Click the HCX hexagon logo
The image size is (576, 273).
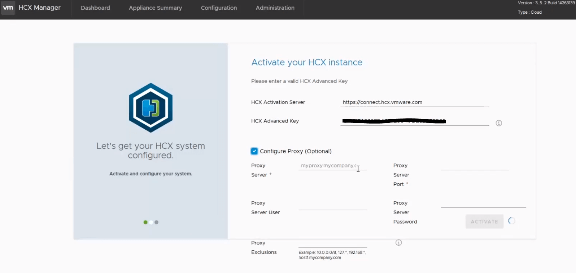(x=150, y=108)
